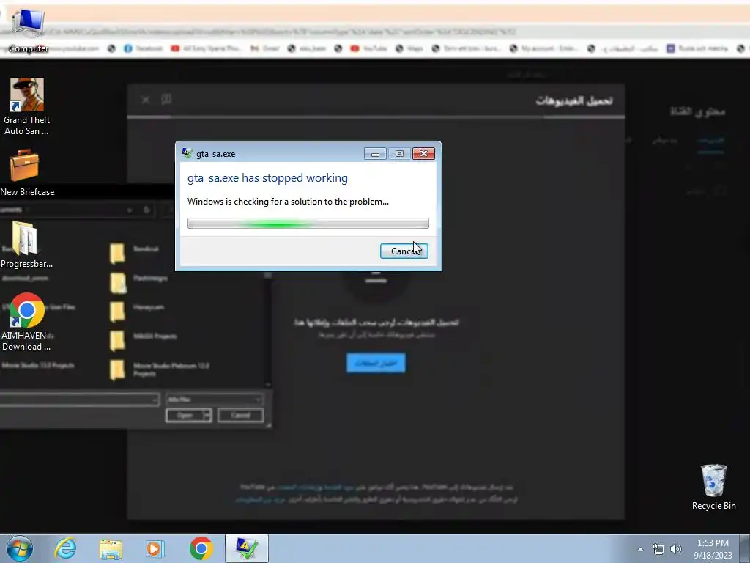Open Windows Explorer from the taskbar

111,548
